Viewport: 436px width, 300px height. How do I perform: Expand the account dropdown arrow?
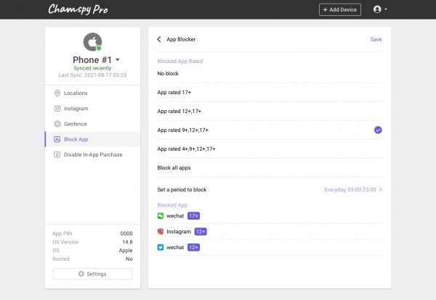tap(386, 9)
